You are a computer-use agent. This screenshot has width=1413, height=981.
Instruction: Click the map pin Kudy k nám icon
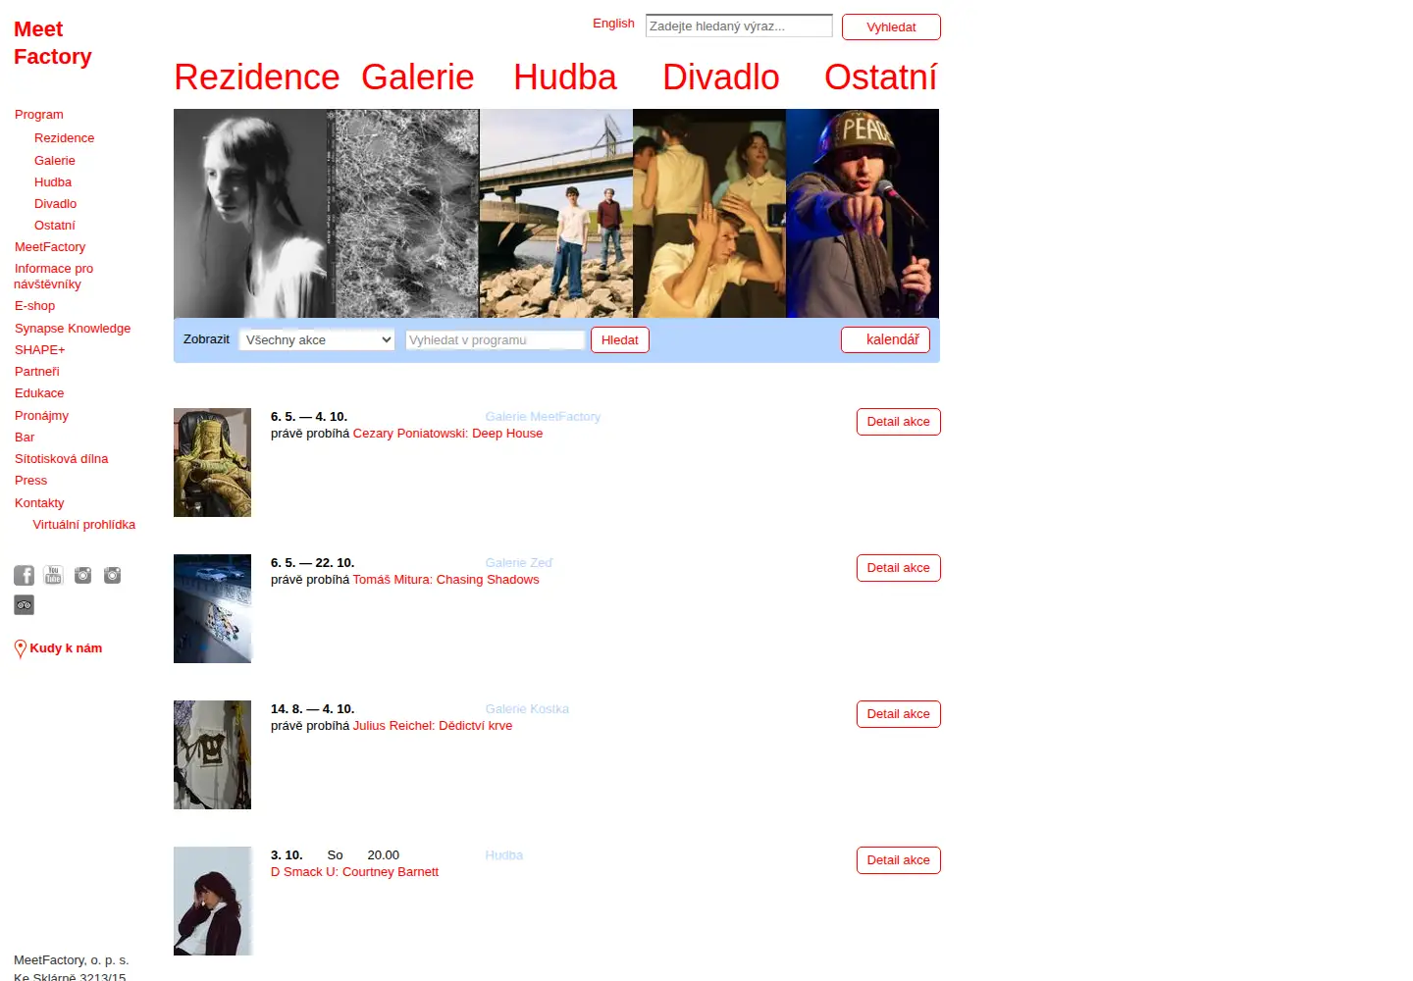[x=21, y=648]
